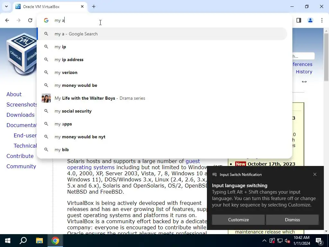Choose the 'my apps' suggestion

(162, 124)
